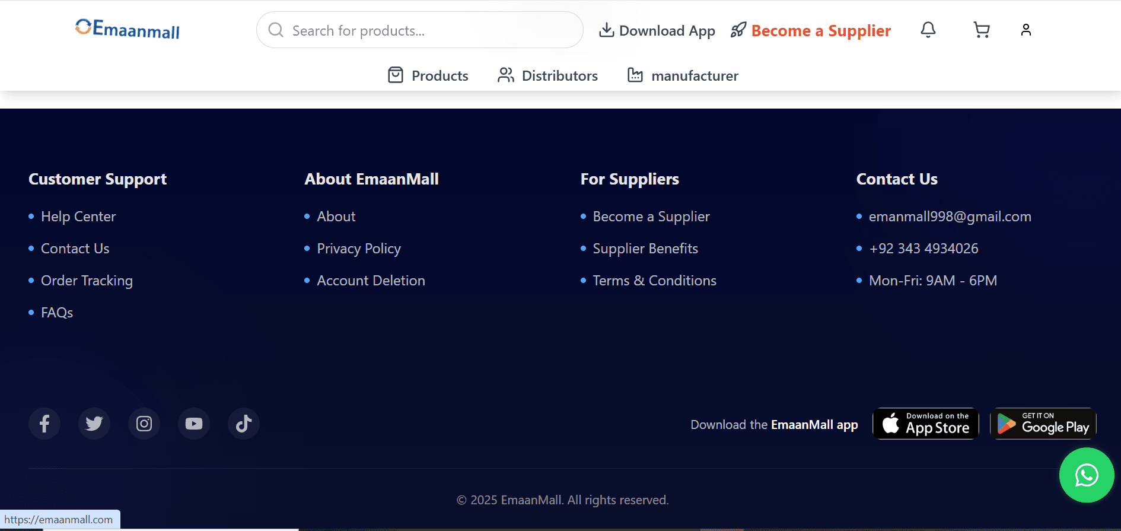Tap the Google Play download badge
Image resolution: width=1121 pixels, height=531 pixels.
point(1043,424)
